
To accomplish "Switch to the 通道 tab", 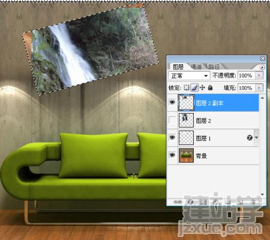I will point(196,67).
